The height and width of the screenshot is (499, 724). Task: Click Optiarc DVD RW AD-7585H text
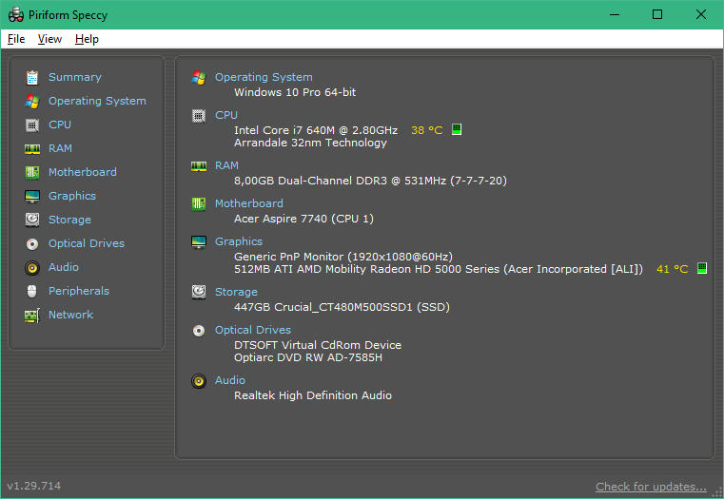[308, 358]
